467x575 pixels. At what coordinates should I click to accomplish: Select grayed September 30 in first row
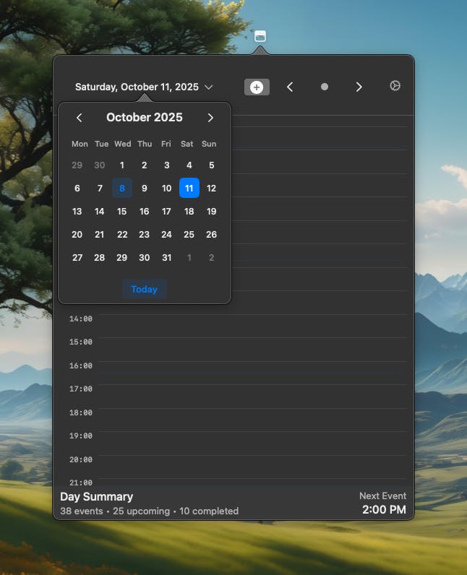[100, 165]
